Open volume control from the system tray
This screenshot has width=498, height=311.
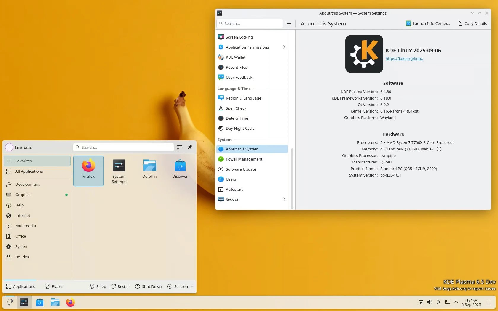(430, 302)
